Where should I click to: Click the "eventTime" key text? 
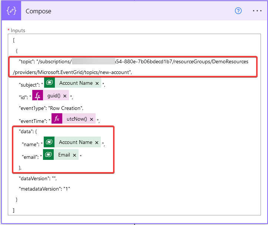[x=33, y=121]
